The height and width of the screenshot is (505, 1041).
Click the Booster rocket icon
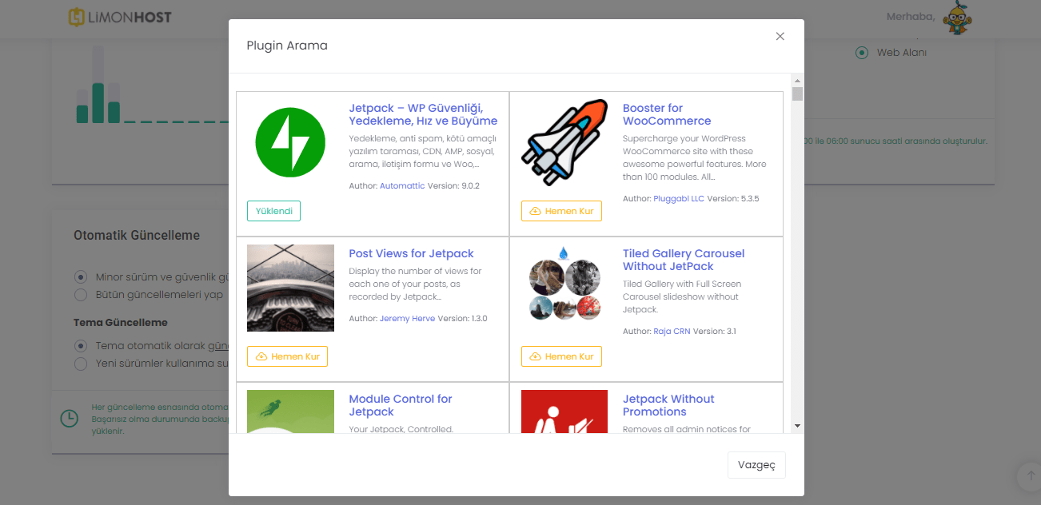click(564, 142)
